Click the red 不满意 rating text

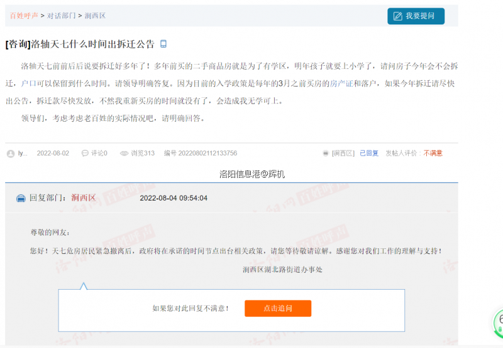[x=433, y=153]
